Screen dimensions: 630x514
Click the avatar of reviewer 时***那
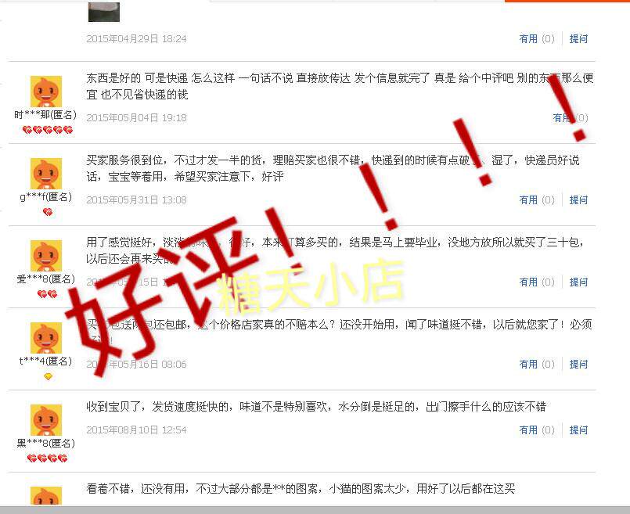[x=46, y=92]
